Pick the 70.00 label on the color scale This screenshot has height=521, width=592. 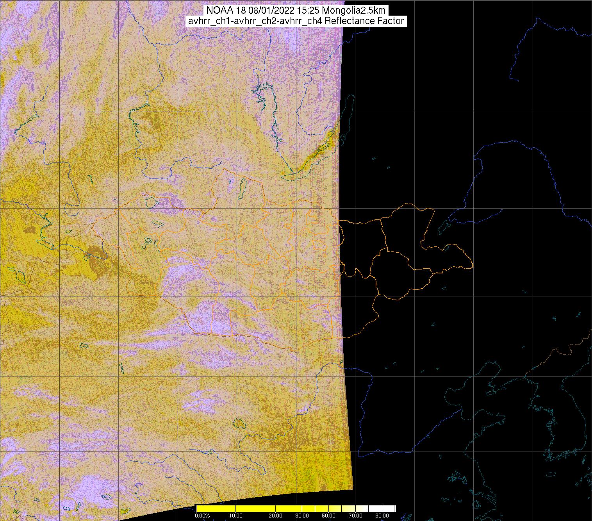tap(355, 516)
